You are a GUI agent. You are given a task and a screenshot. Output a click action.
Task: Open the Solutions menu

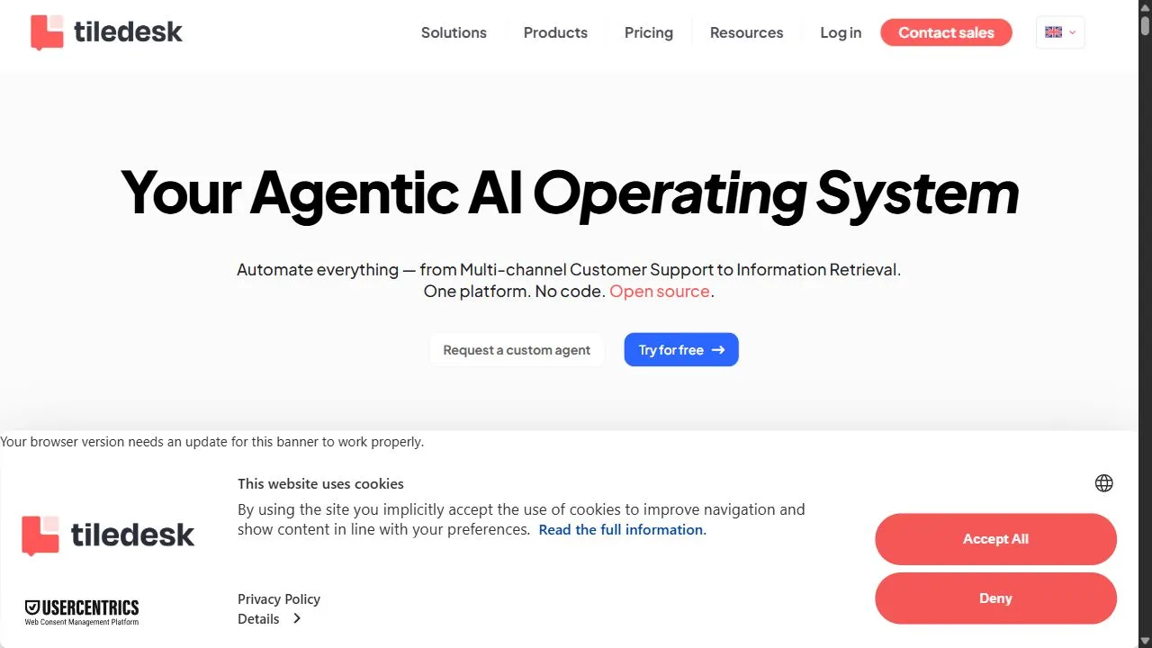click(454, 32)
